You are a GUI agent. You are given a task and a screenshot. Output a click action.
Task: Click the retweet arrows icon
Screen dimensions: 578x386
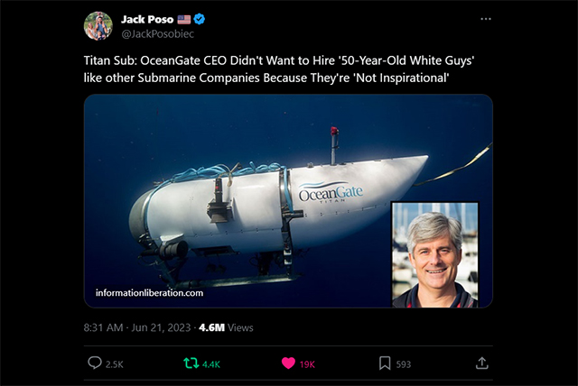tap(191, 363)
